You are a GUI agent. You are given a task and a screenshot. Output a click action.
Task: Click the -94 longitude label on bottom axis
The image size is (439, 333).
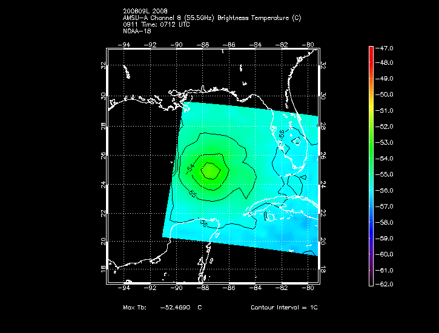tap(125, 288)
